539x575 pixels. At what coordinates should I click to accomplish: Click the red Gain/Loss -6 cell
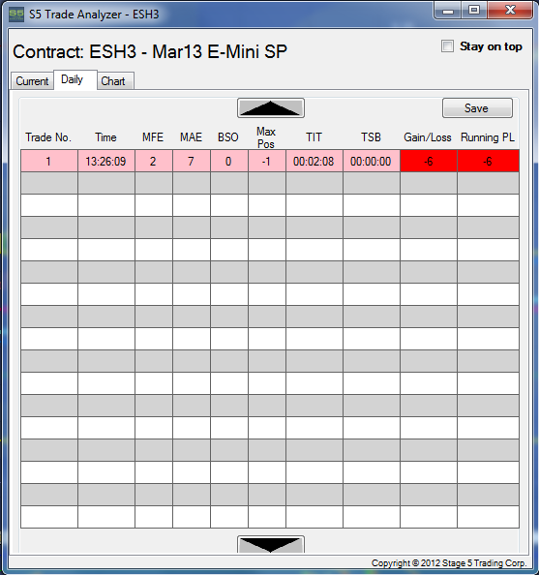pyautogui.click(x=429, y=161)
